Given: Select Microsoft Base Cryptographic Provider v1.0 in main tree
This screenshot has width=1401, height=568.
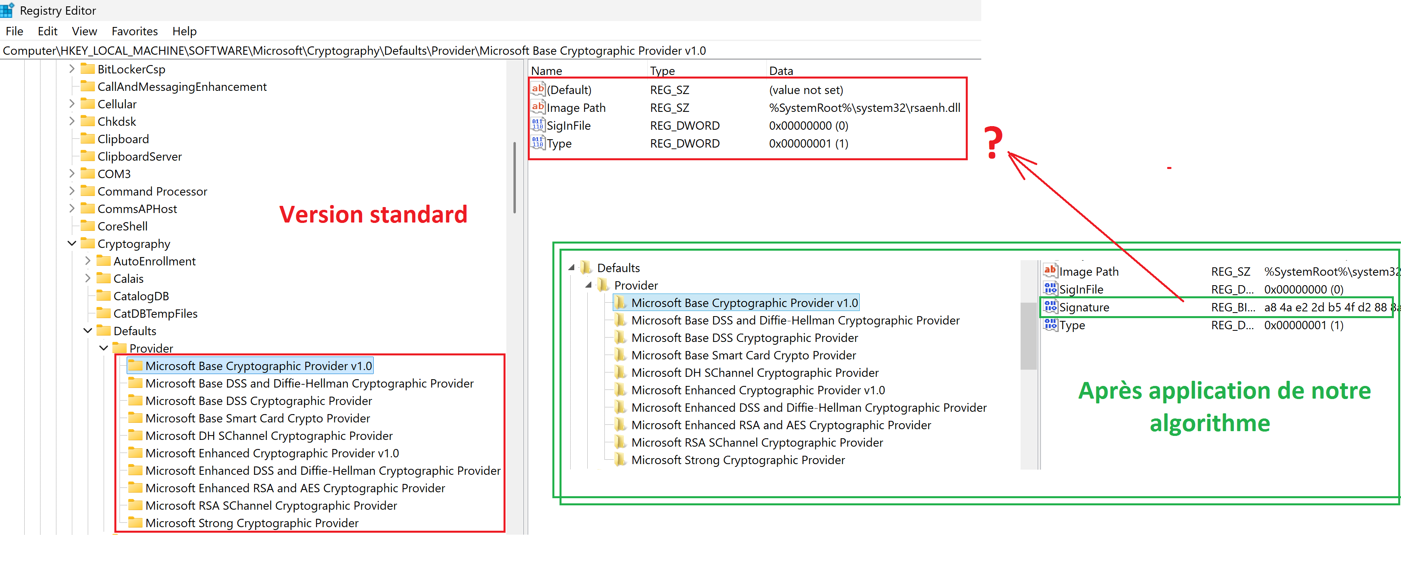Looking at the screenshot, I should [259, 366].
